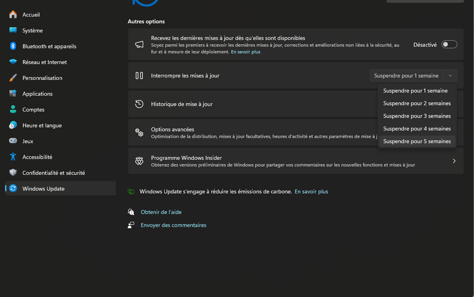
Task: Click the Comptes person icon
Action: pyautogui.click(x=13, y=110)
